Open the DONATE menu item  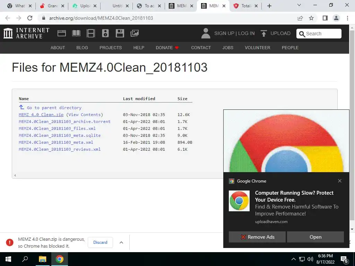click(x=167, y=48)
